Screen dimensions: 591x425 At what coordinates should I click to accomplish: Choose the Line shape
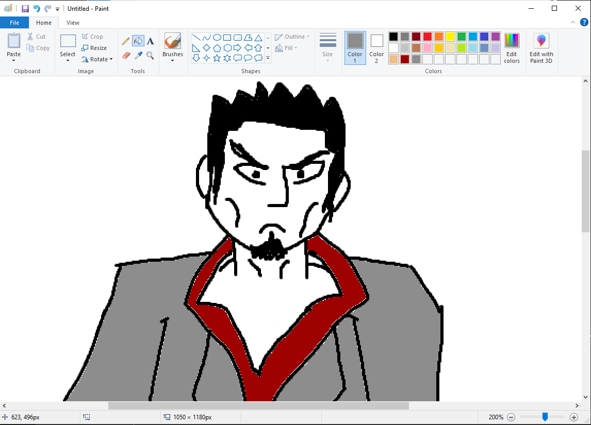tap(196, 37)
